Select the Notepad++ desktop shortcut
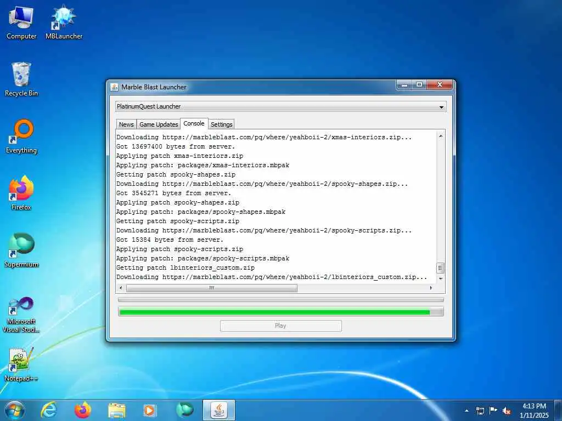The height and width of the screenshot is (421, 562). coord(21,365)
